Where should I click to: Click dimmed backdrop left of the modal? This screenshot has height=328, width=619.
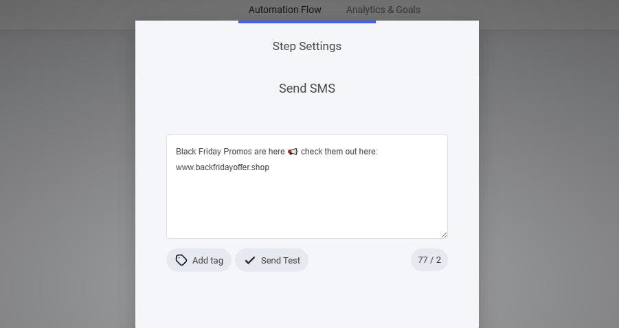click(x=67, y=178)
